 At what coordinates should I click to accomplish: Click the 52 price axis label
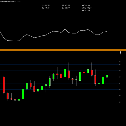120,65
